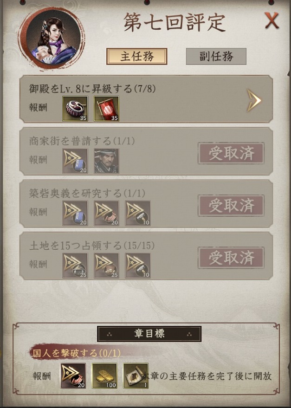Switch to the 副任務 tab
The image size is (291, 408).
[x=216, y=56]
